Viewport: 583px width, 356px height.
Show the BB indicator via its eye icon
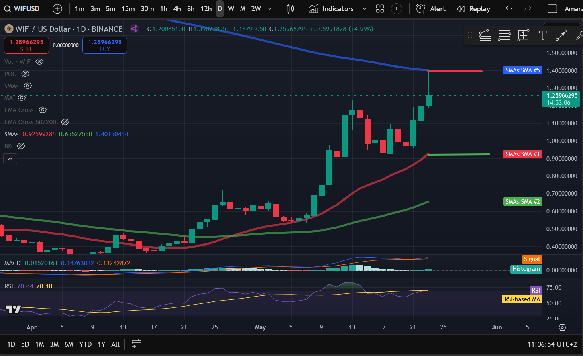pos(21,146)
